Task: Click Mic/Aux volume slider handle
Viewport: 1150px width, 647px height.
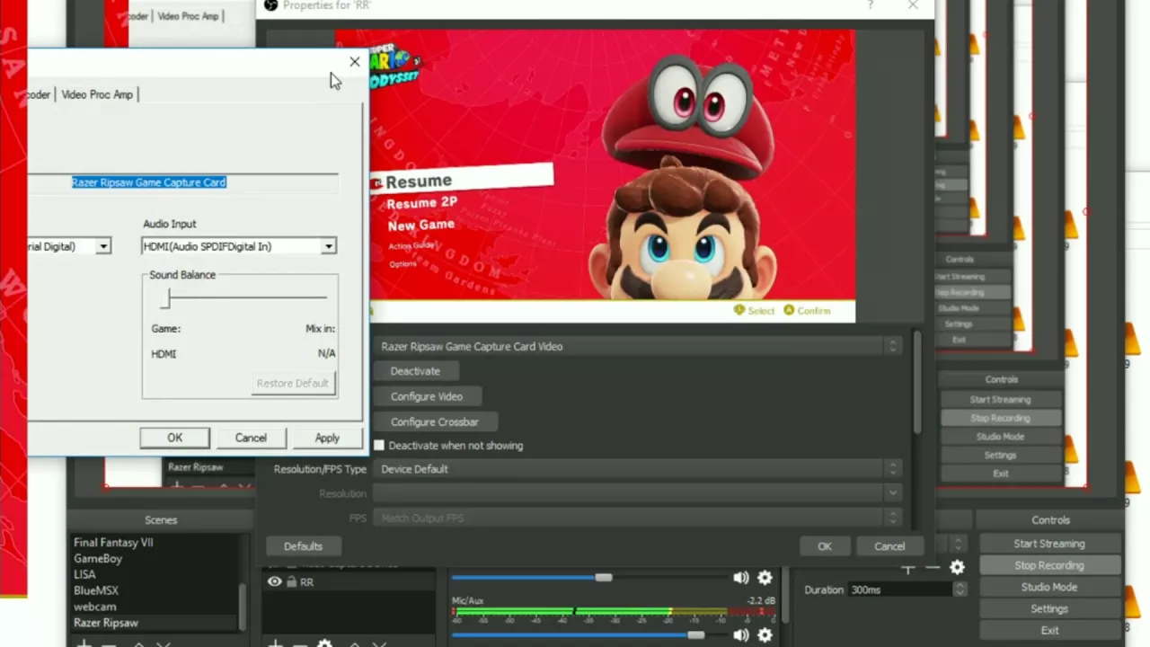Action: pyautogui.click(x=696, y=635)
